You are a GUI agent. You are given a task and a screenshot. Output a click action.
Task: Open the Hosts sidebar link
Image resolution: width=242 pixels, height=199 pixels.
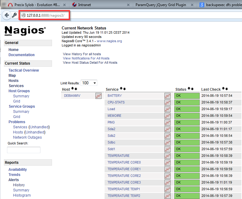click(13, 81)
